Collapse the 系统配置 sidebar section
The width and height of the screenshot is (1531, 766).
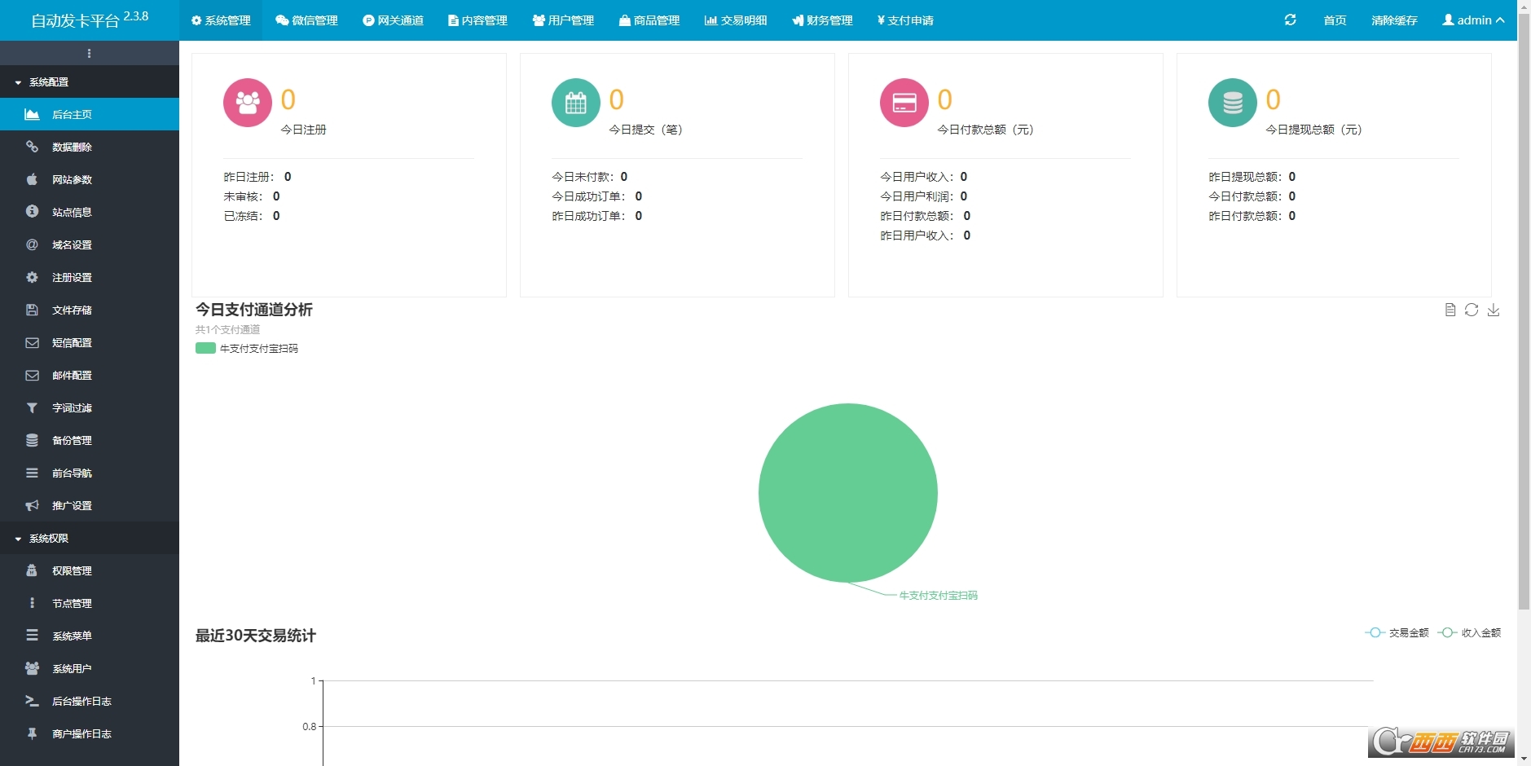pyautogui.click(x=49, y=82)
